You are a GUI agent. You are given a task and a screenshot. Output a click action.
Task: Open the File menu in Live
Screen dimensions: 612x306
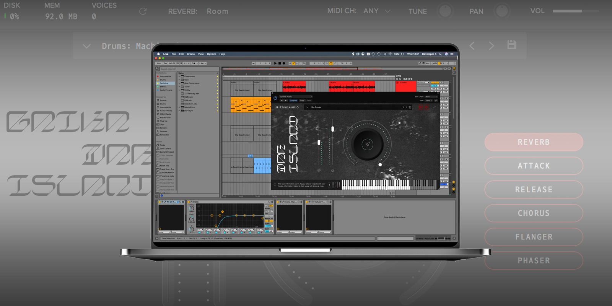(x=174, y=54)
